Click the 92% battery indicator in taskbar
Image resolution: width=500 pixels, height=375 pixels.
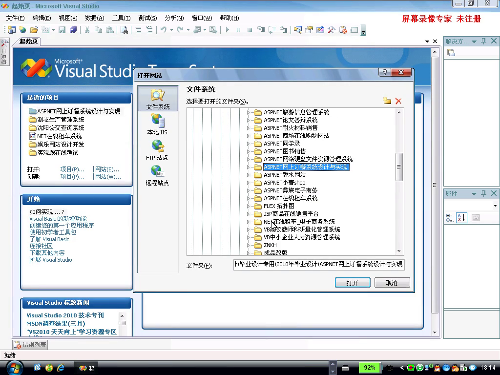pyautogui.click(x=370, y=368)
